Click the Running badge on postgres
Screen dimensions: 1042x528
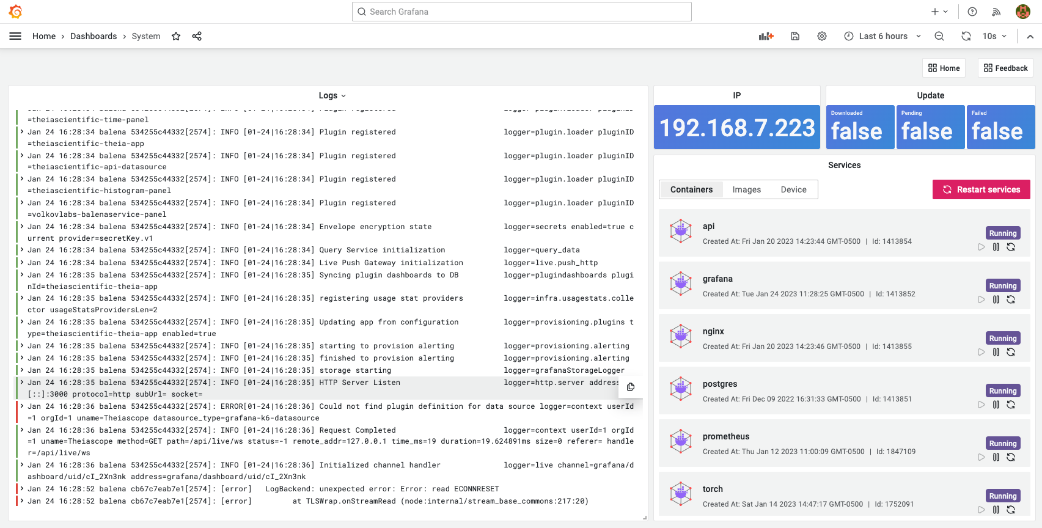click(1003, 391)
